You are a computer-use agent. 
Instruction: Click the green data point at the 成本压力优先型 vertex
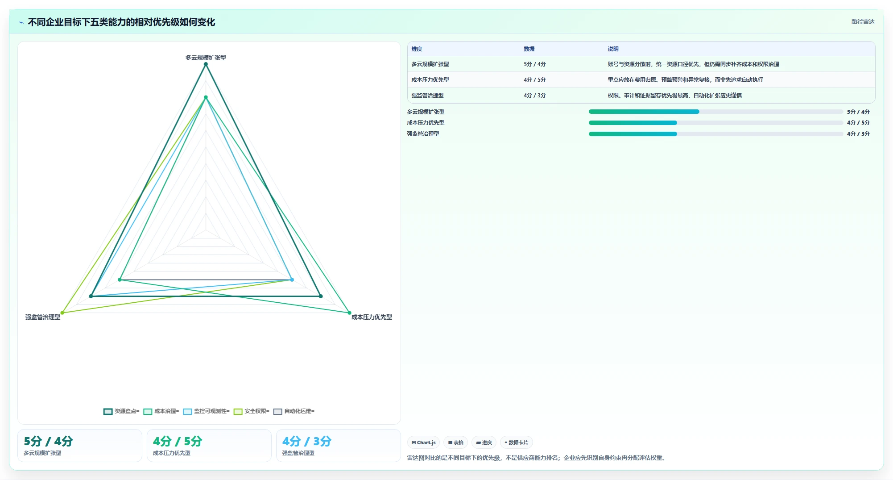[x=349, y=313]
